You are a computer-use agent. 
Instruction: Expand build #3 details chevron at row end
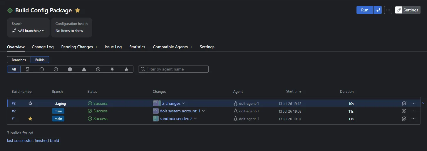click(423, 103)
